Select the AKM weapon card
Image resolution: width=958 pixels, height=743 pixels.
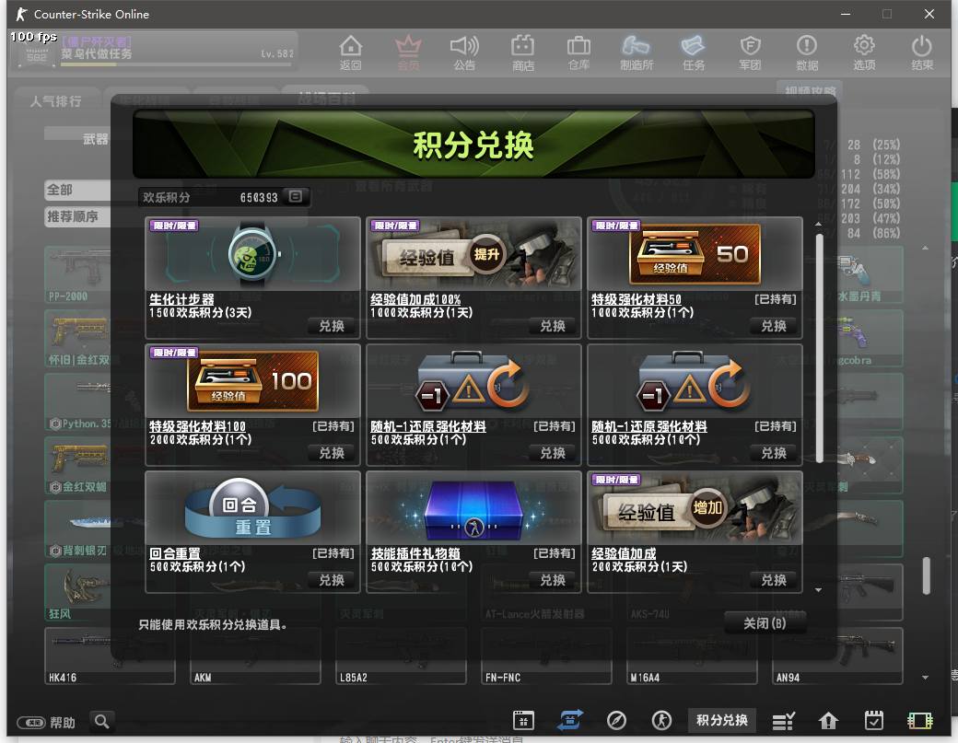(x=255, y=657)
